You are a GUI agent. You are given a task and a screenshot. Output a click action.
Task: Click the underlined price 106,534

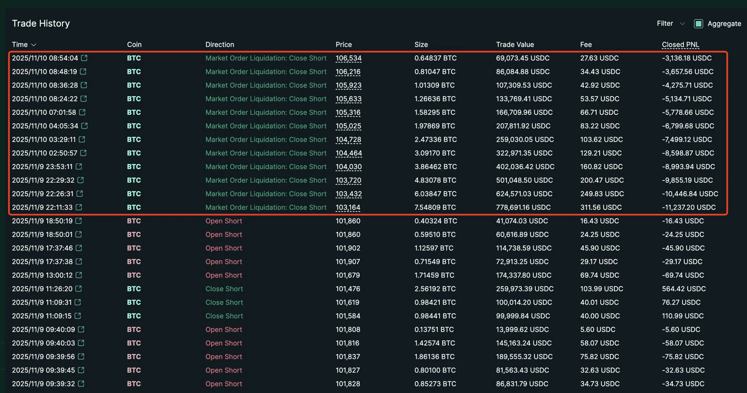pos(348,58)
